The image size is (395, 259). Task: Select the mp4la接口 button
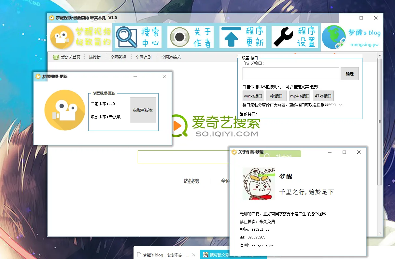pos(300,96)
